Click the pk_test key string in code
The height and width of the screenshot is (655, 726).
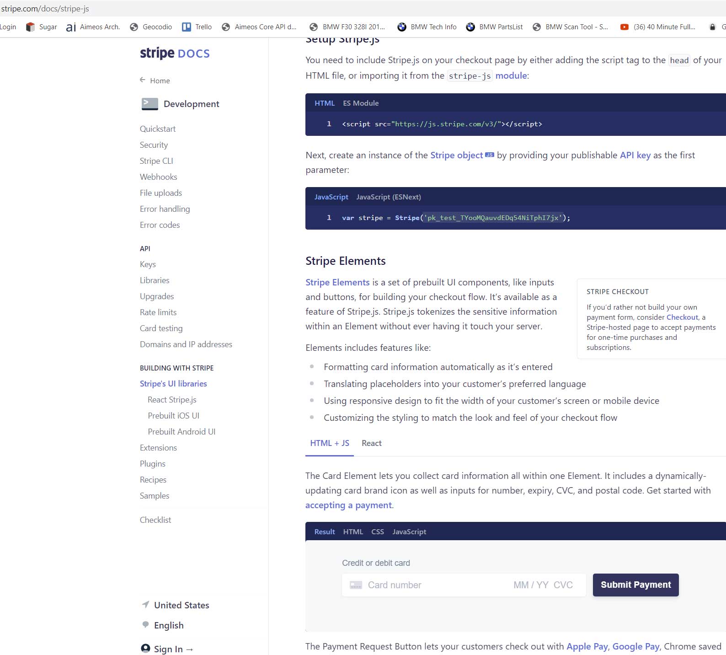pos(493,218)
